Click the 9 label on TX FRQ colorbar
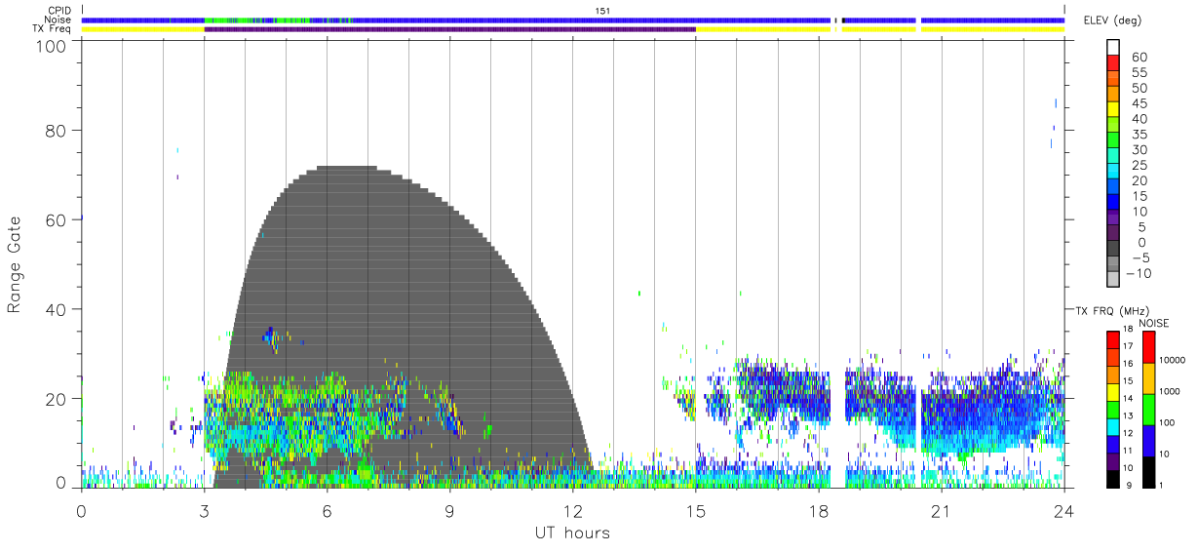 click(x=1130, y=485)
